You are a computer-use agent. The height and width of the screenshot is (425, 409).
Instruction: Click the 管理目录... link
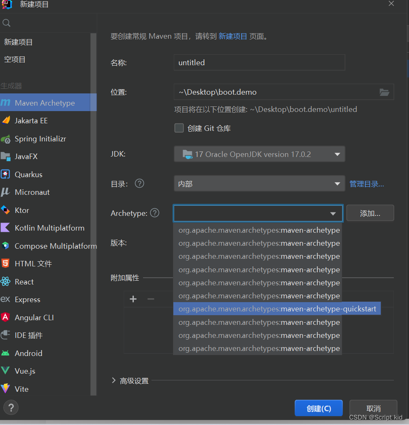(x=367, y=184)
